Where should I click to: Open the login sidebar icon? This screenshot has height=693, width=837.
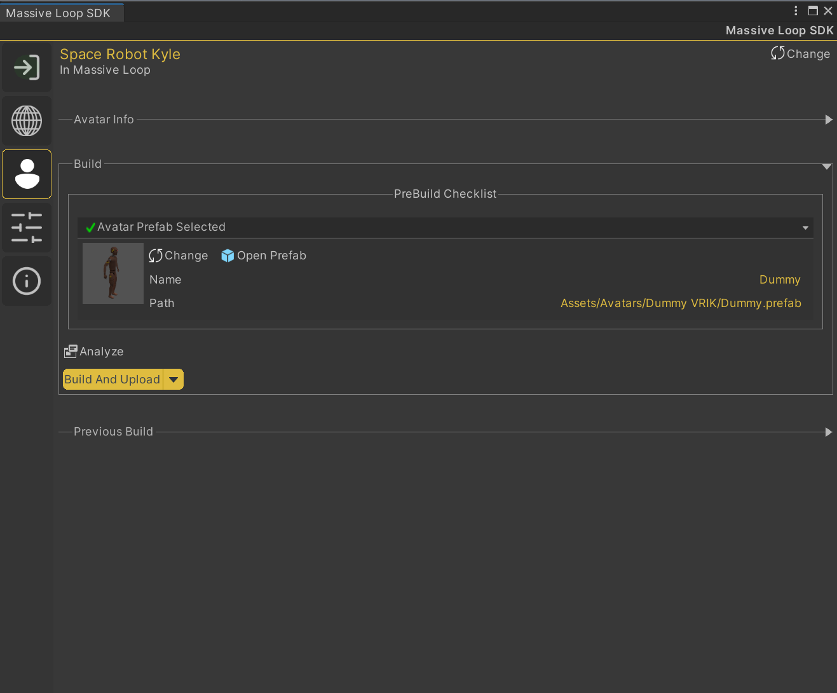pos(27,67)
